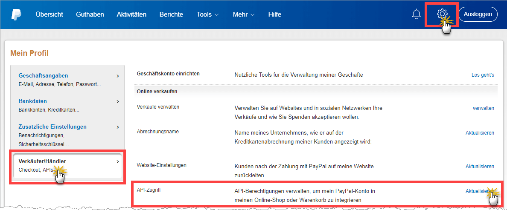Open the notifications bell icon
This screenshot has height=210, width=507.
[417, 14]
